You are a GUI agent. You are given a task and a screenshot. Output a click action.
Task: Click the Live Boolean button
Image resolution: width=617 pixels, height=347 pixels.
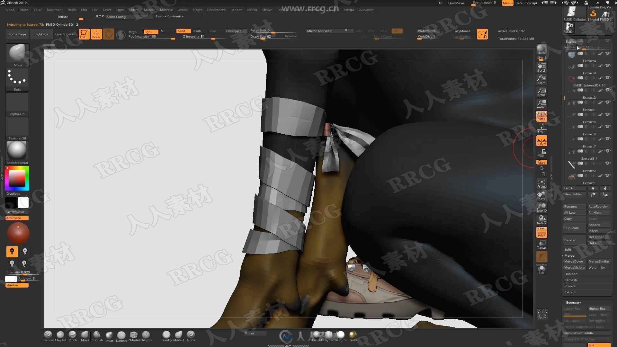point(65,34)
